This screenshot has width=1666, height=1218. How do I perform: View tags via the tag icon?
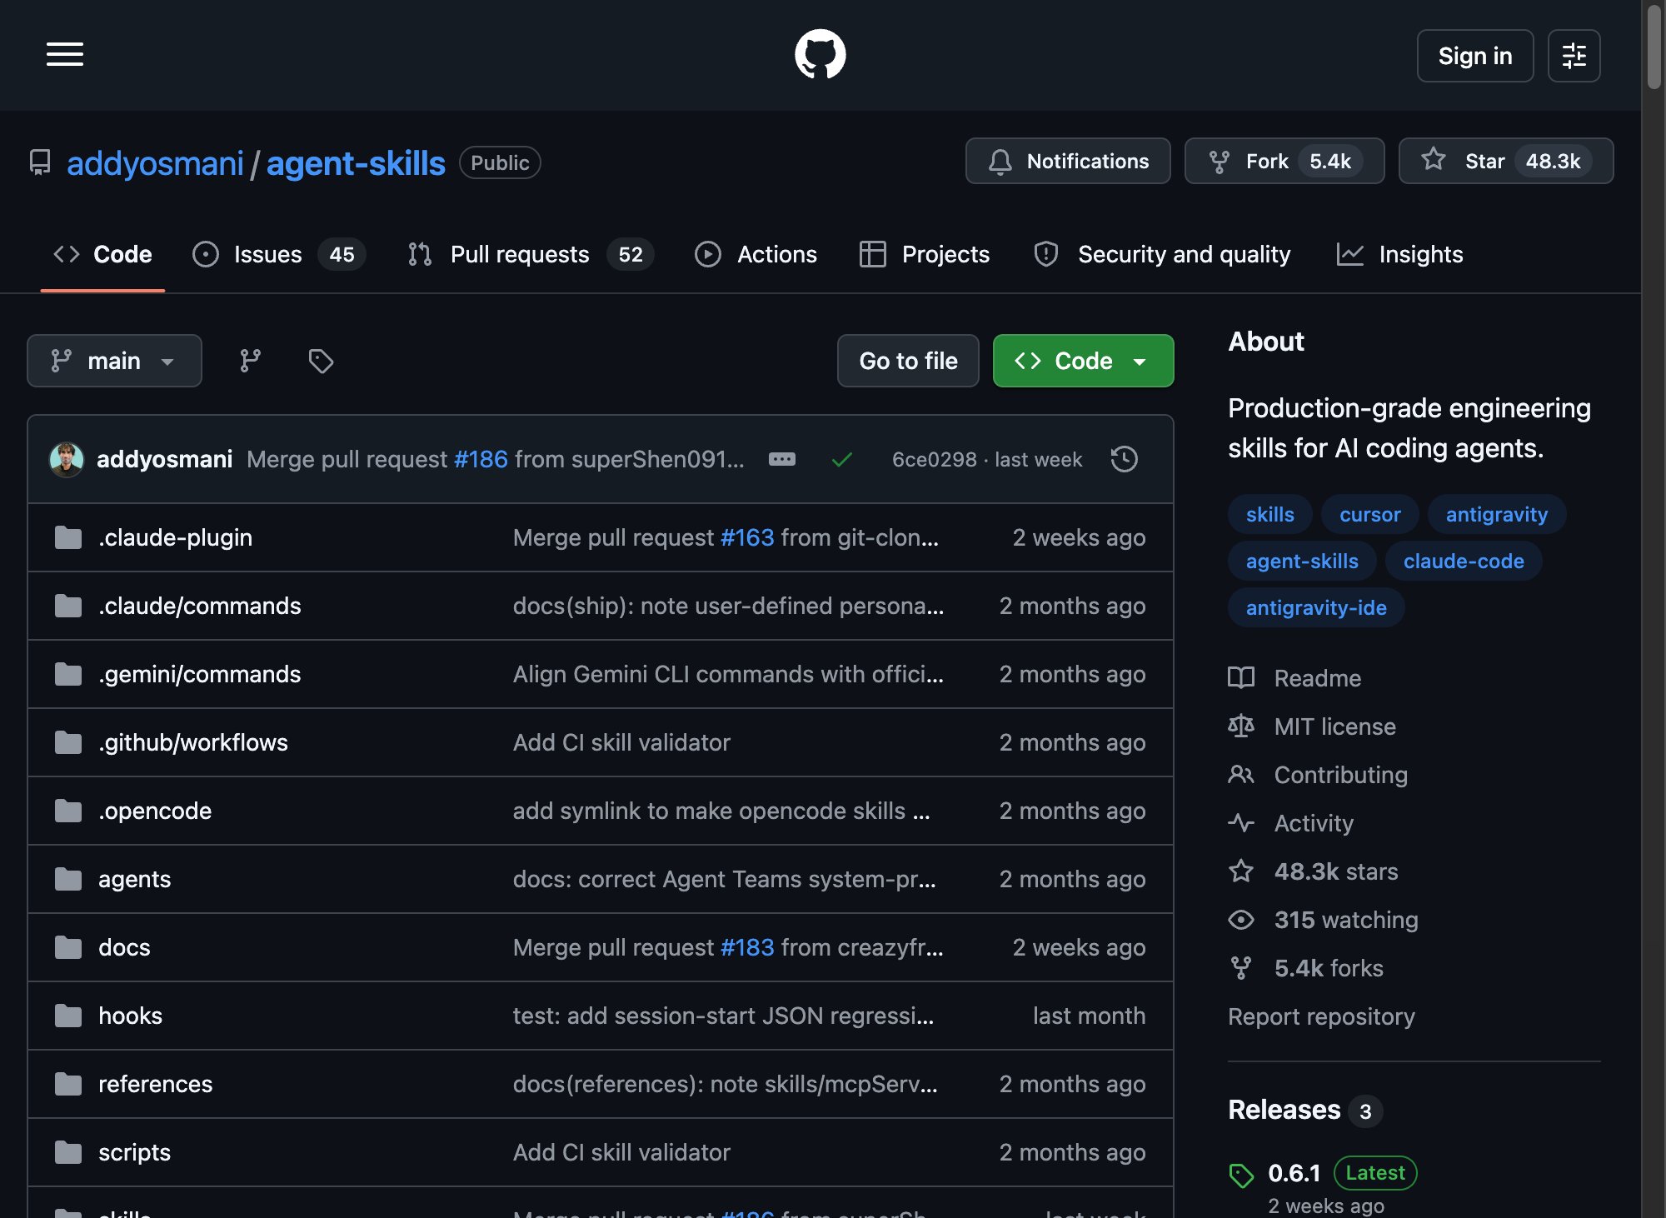click(321, 361)
